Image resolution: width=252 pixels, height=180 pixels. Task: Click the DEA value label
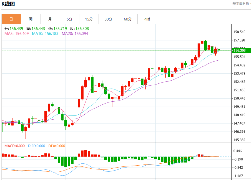pos(57,146)
